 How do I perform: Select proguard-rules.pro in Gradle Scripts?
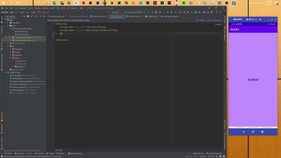28,84
